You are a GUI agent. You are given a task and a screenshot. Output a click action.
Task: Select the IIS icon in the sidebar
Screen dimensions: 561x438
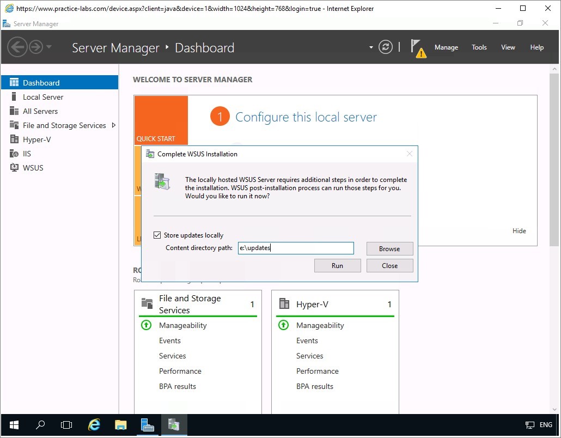[14, 154]
